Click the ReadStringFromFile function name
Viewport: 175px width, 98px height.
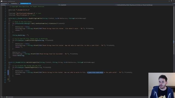click(35, 19)
